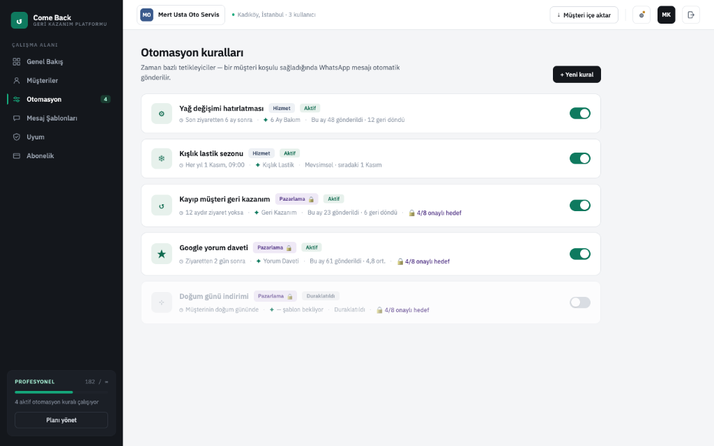Select Otomasyon in the sidebar

(x=61, y=99)
